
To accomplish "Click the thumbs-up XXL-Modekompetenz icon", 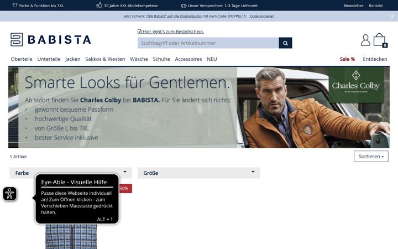I will [99, 5].
